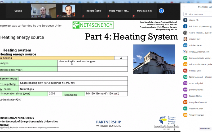Select Larisa-Alexandra Verdeș name in list

200,58
